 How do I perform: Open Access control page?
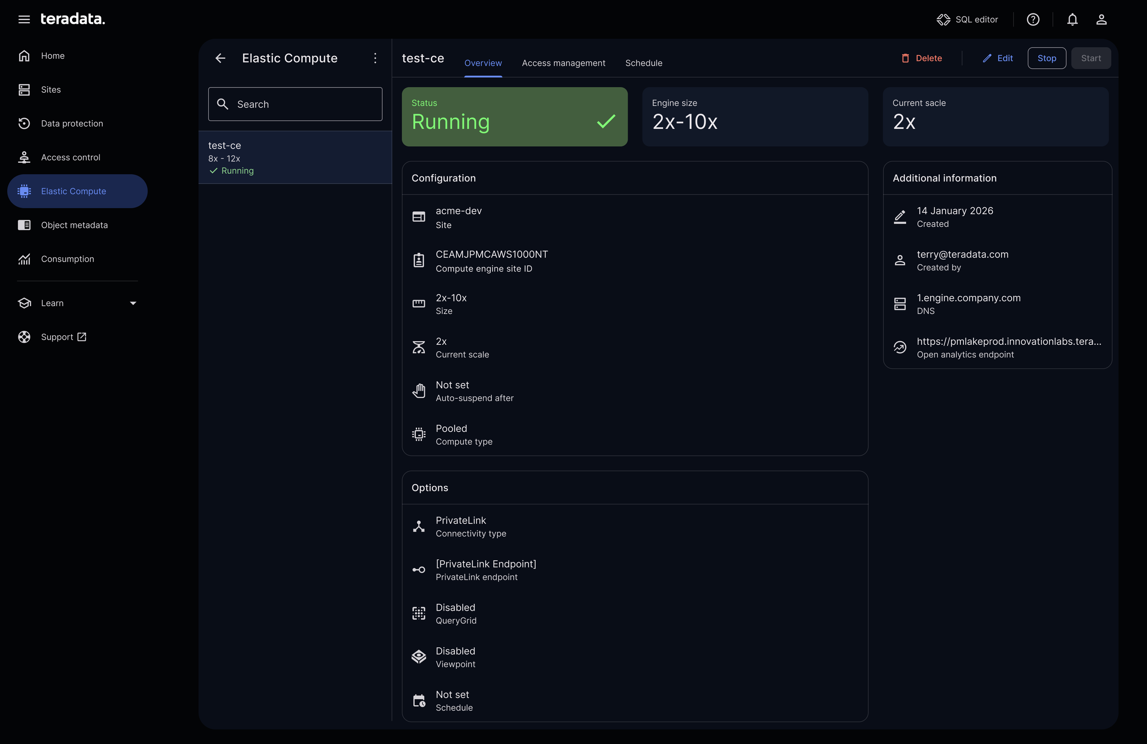tap(77, 158)
